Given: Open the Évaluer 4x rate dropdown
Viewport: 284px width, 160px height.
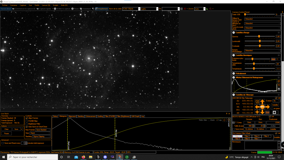Looking at the screenshot, I should (276, 101).
